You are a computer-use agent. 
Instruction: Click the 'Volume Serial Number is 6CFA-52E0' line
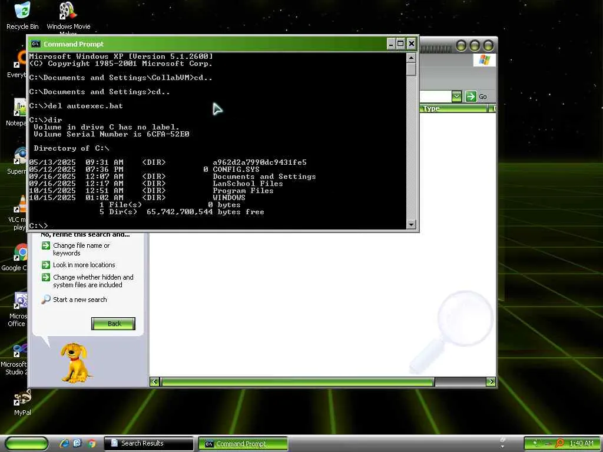111,134
